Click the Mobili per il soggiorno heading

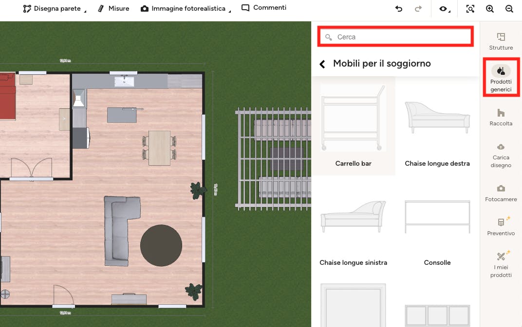click(382, 64)
